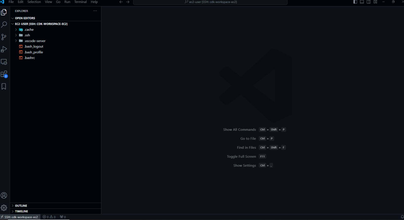
Task: Open .bash_logout file
Action: coord(55,46)
